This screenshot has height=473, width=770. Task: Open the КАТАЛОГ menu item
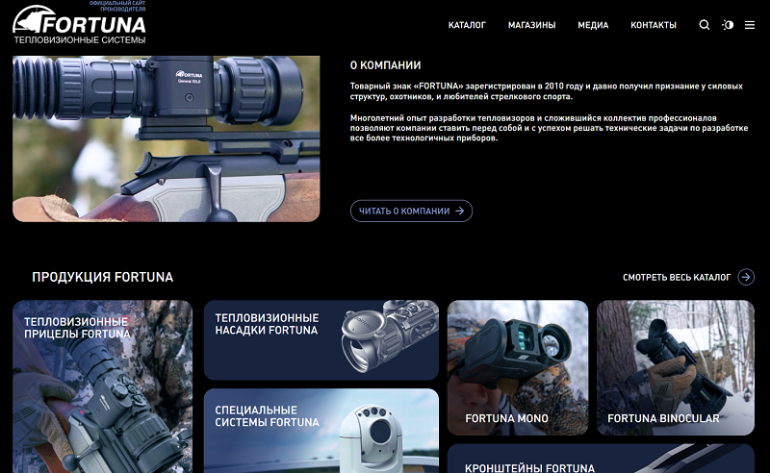click(467, 25)
